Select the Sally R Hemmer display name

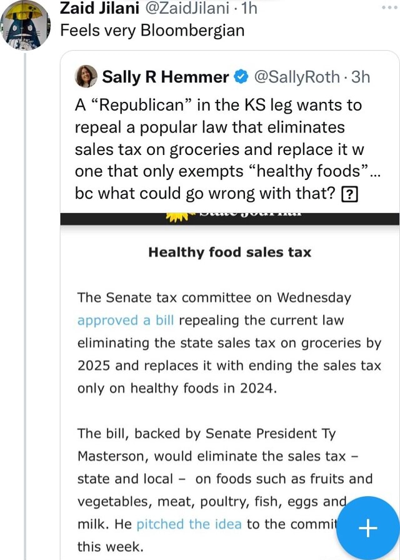[x=166, y=77]
